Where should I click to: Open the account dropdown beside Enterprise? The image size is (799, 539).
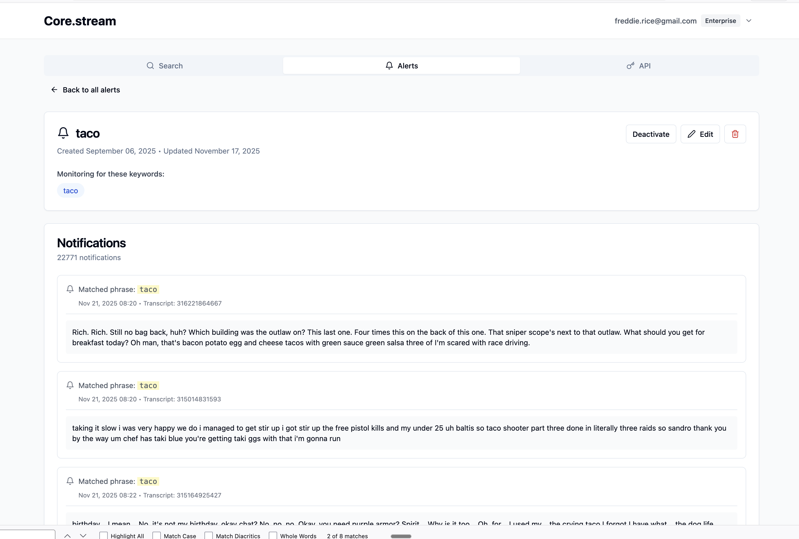tap(749, 21)
